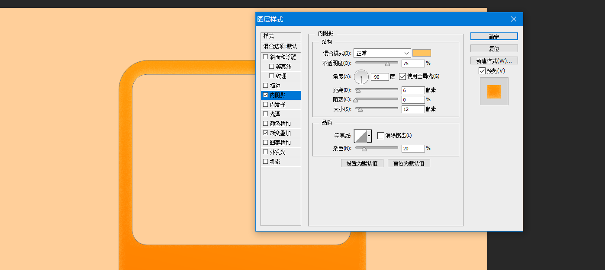Enable the 投影 checkbox
Viewport: 605px width, 270px height.
pos(266,162)
